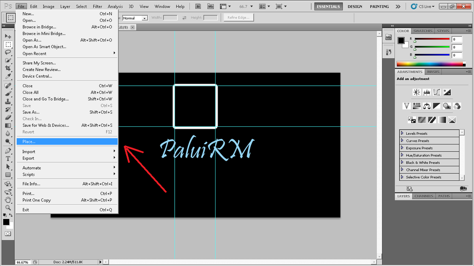Screen dimensions: 474x266
Task: Open the Import submenu
Action: click(x=67, y=151)
